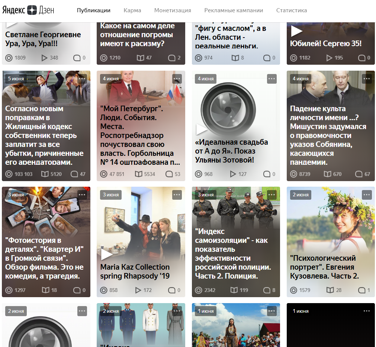Open the three-dots menu on Мой Петербург card
Viewport: 376px width, 347px height.
click(177, 78)
